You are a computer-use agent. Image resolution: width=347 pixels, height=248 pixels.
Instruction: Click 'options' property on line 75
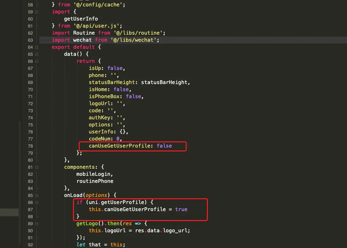click(99, 125)
